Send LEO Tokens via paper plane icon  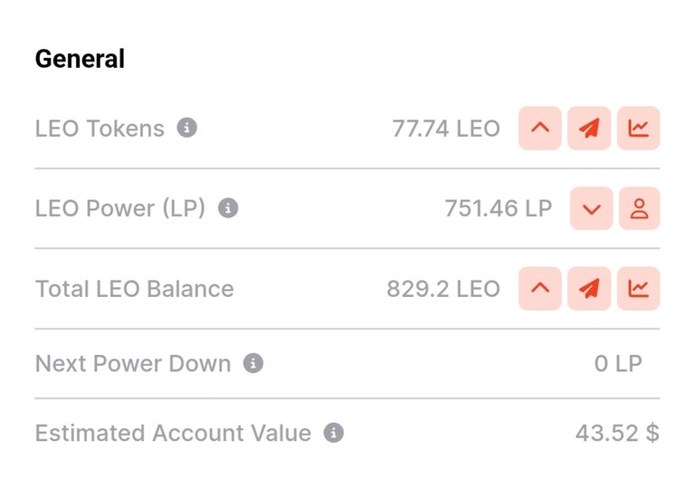589,129
